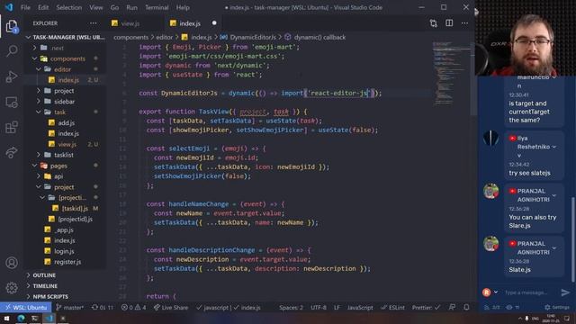Open [projectid].js file
Screen dimensions: 576x324
tap(75, 219)
